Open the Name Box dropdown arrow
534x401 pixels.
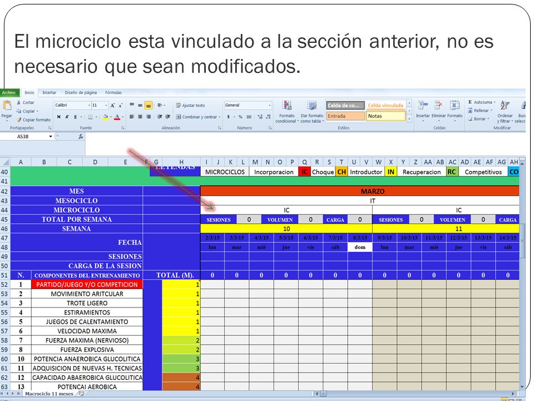pos(51,136)
